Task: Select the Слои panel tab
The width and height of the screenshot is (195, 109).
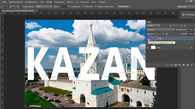Action: point(149,22)
